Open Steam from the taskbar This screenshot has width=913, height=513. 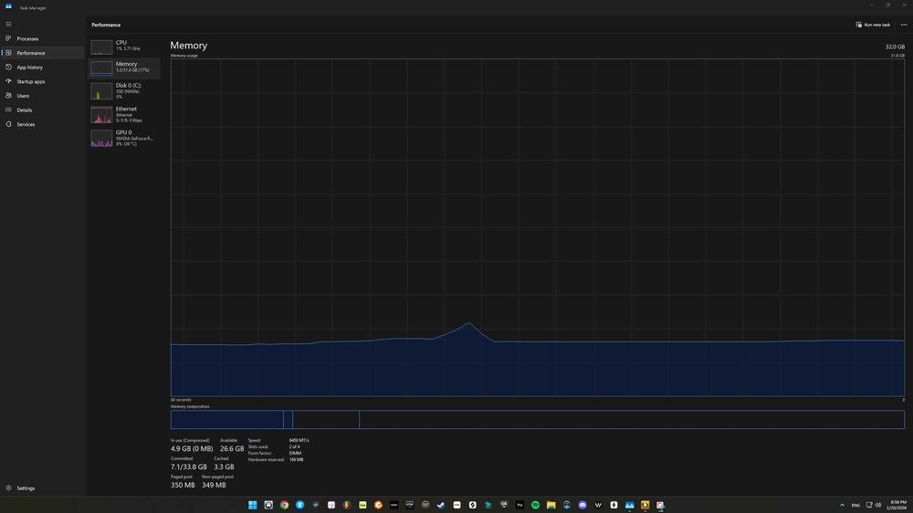tap(441, 505)
